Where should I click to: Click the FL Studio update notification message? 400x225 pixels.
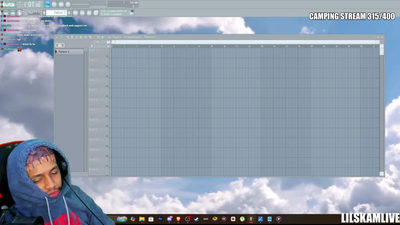click(x=117, y=12)
